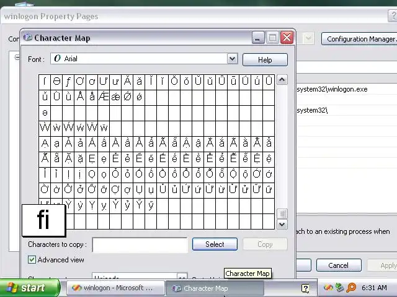The image size is (397, 297).
Task: Pick the capital Ẹ with dot below
Action: [x=92, y=159]
